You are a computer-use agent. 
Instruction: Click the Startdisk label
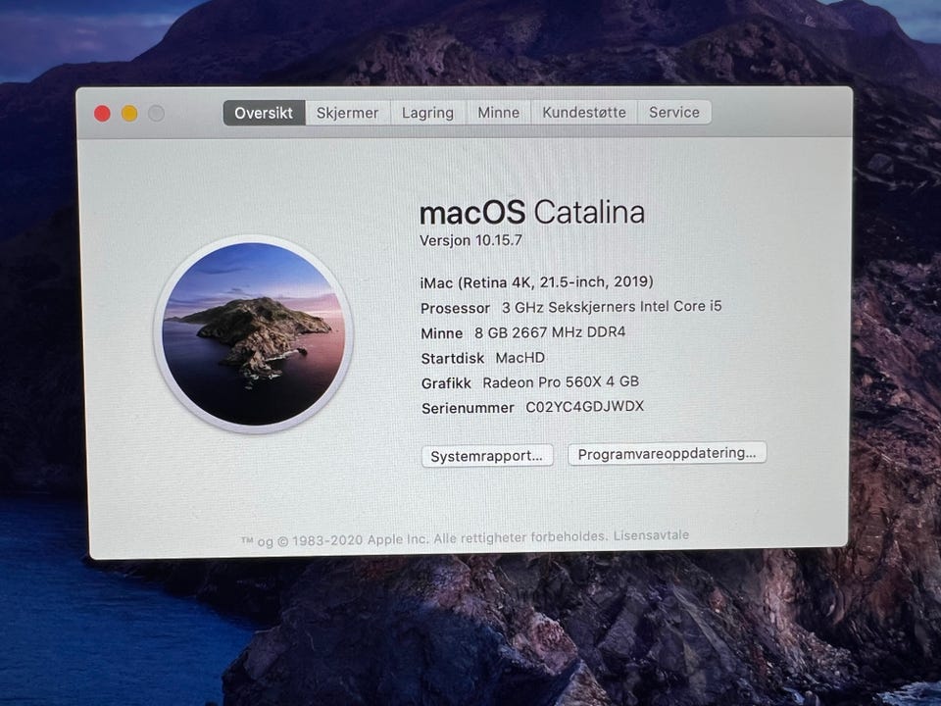453,359
